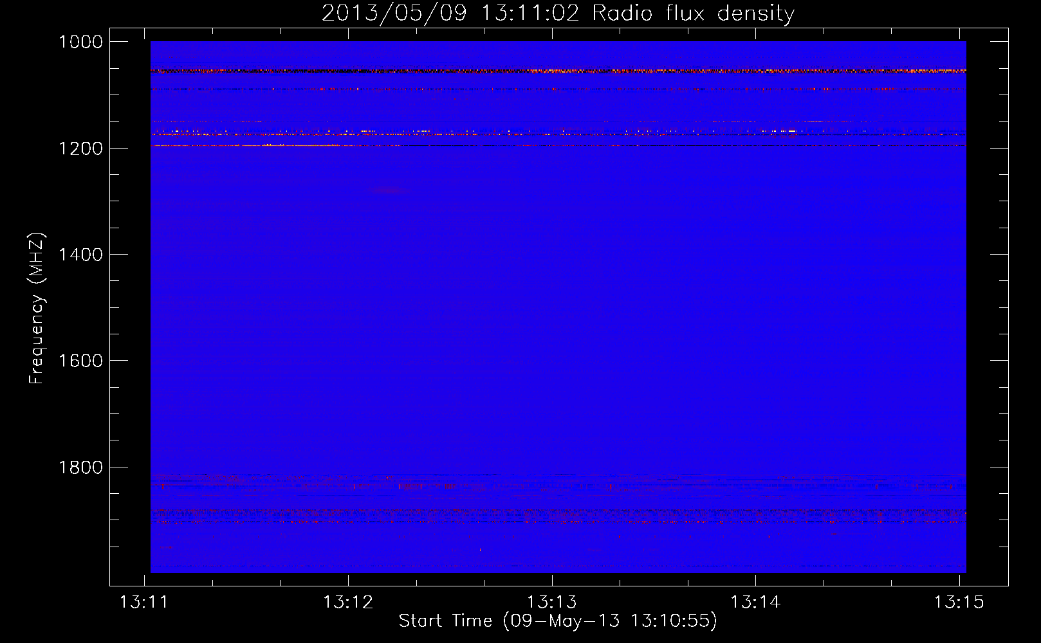Click the 13:15 time tick label
This screenshot has height=643, width=1041.
pos(959,602)
